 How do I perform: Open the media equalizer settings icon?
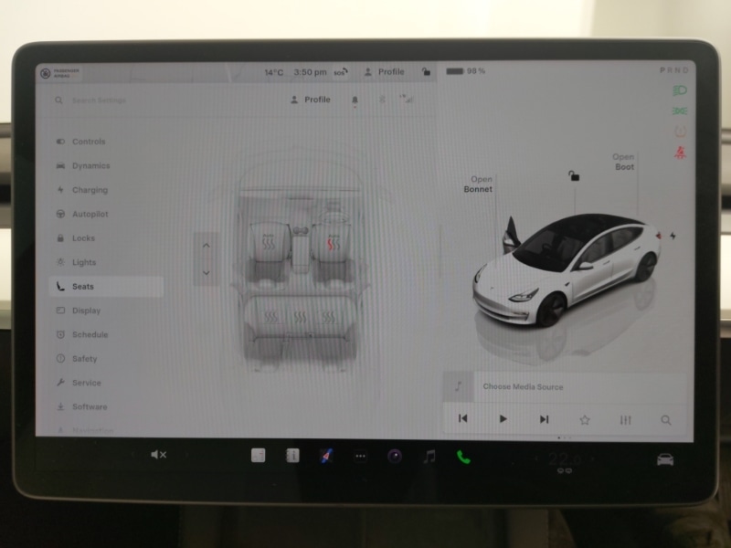(x=625, y=420)
